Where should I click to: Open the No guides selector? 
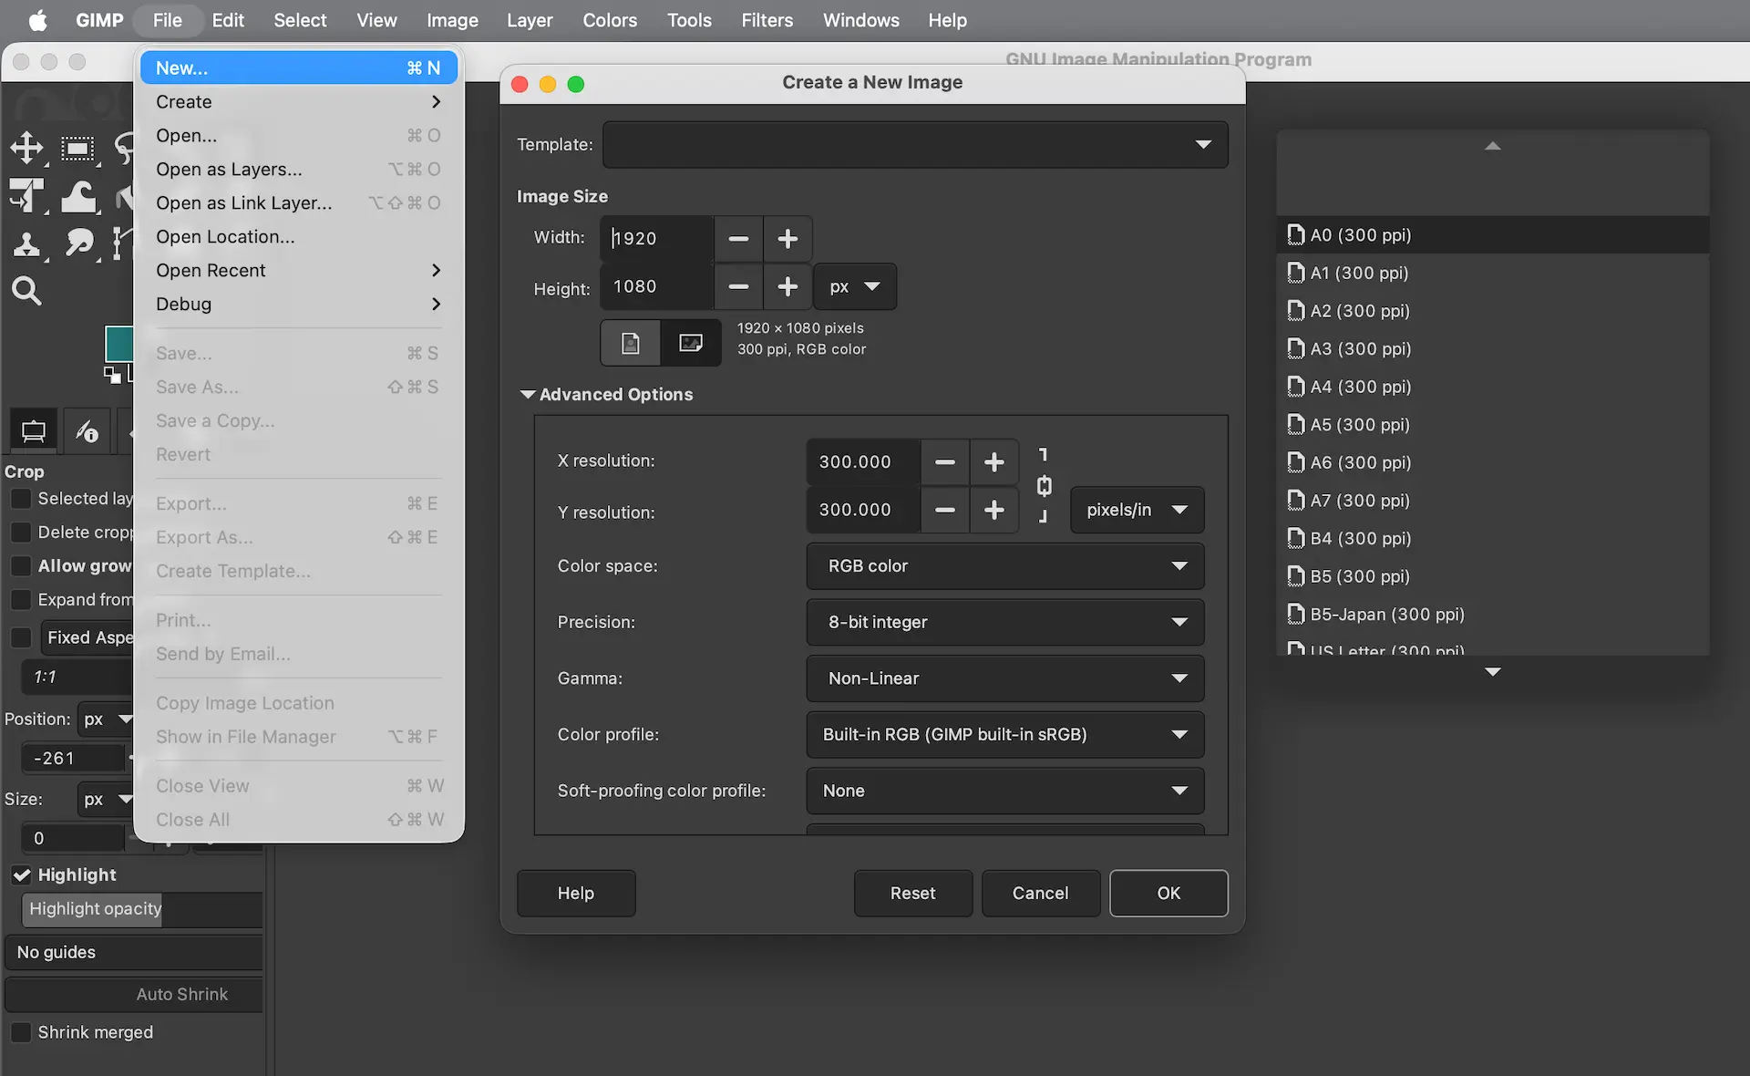coord(134,952)
